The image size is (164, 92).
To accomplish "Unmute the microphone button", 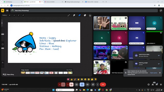I will 63,85.
